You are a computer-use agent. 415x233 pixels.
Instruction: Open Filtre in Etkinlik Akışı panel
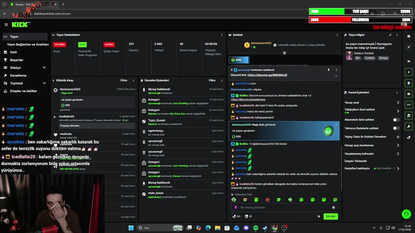124,80
